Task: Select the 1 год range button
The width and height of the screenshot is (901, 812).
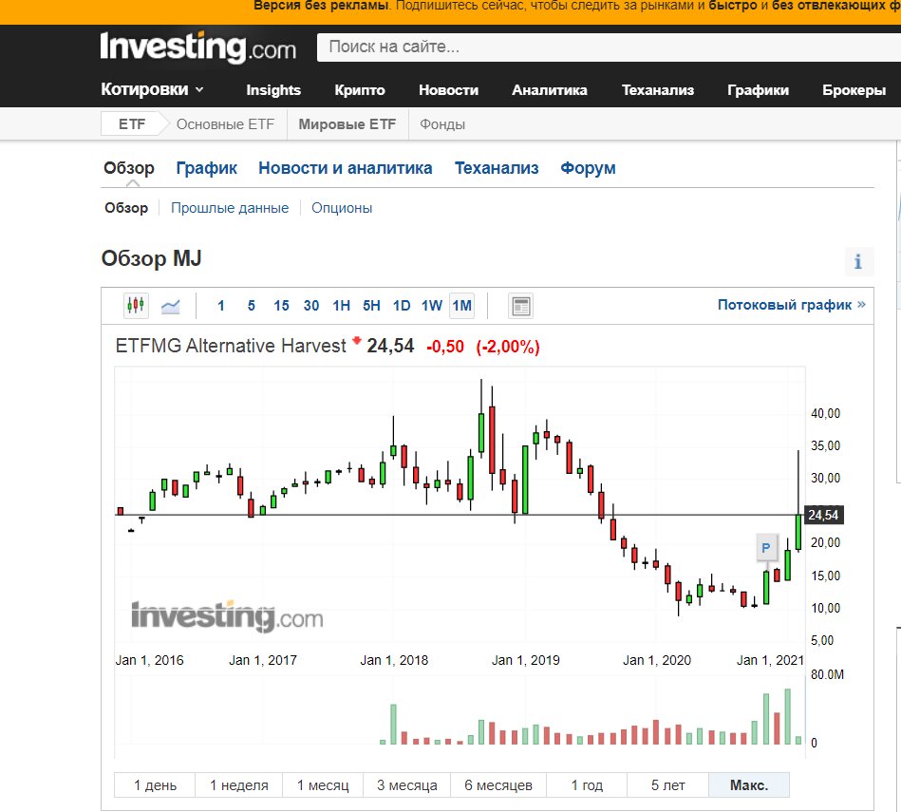Action: coord(587,785)
